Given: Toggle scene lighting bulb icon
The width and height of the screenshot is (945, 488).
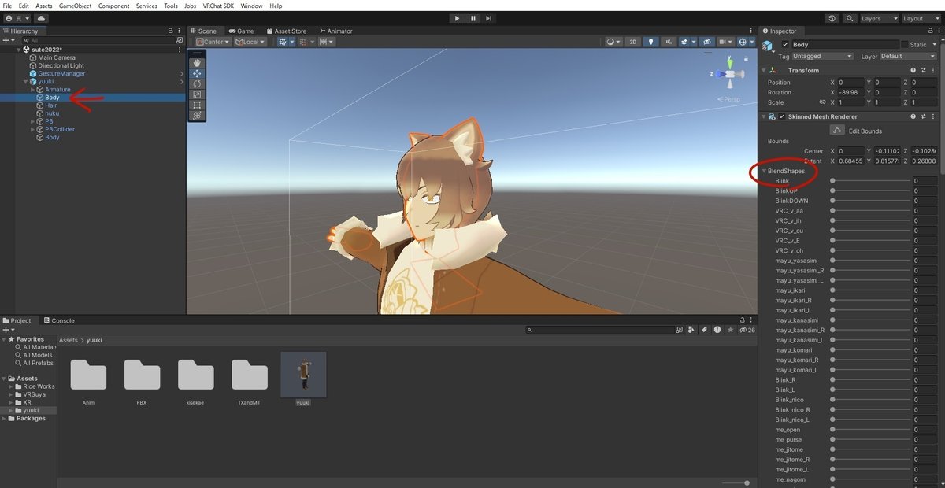Looking at the screenshot, I should click(650, 42).
